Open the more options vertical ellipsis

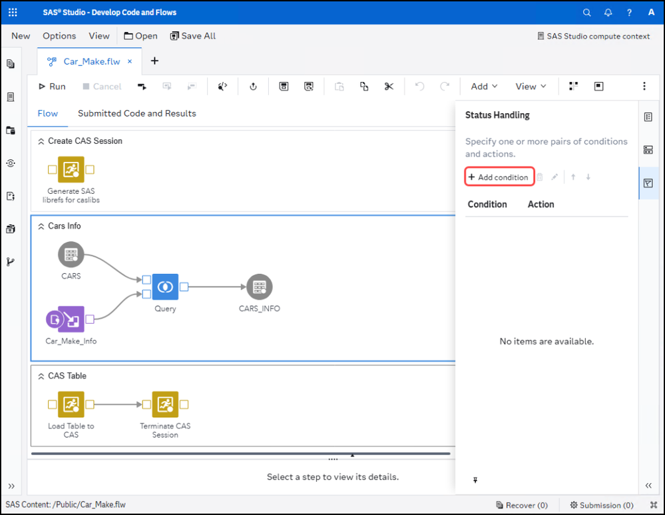click(x=644, y=87)
